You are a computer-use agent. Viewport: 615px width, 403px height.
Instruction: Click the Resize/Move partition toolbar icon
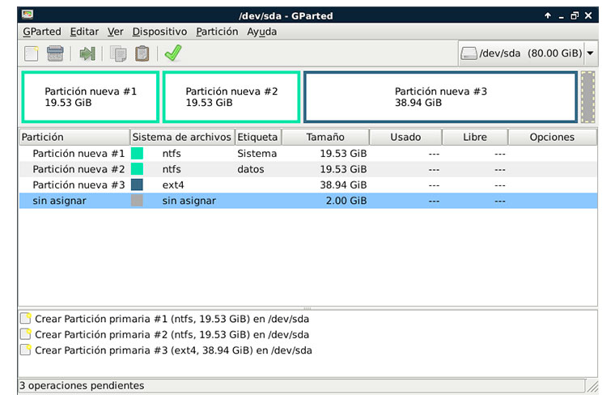pos(87,53)
